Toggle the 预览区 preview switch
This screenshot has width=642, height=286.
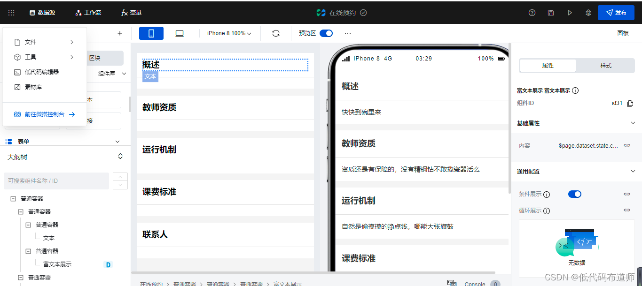click(x=326, y=33)
